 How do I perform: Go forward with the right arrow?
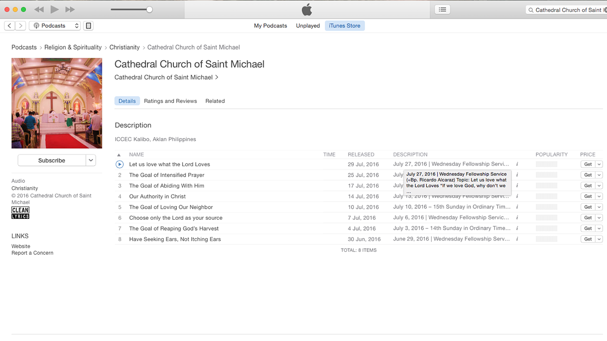pos(20,26)
